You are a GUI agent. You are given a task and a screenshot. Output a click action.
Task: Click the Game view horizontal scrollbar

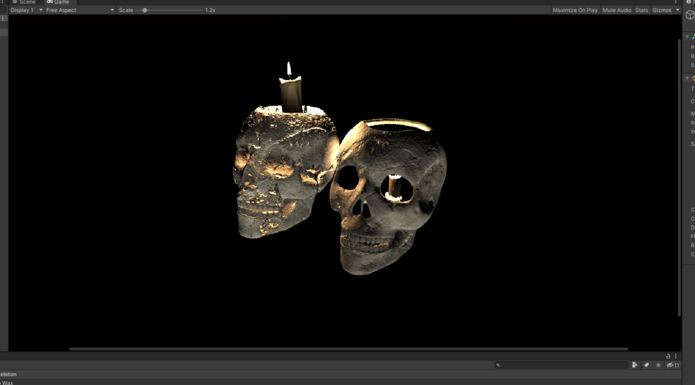pos(348,348)
